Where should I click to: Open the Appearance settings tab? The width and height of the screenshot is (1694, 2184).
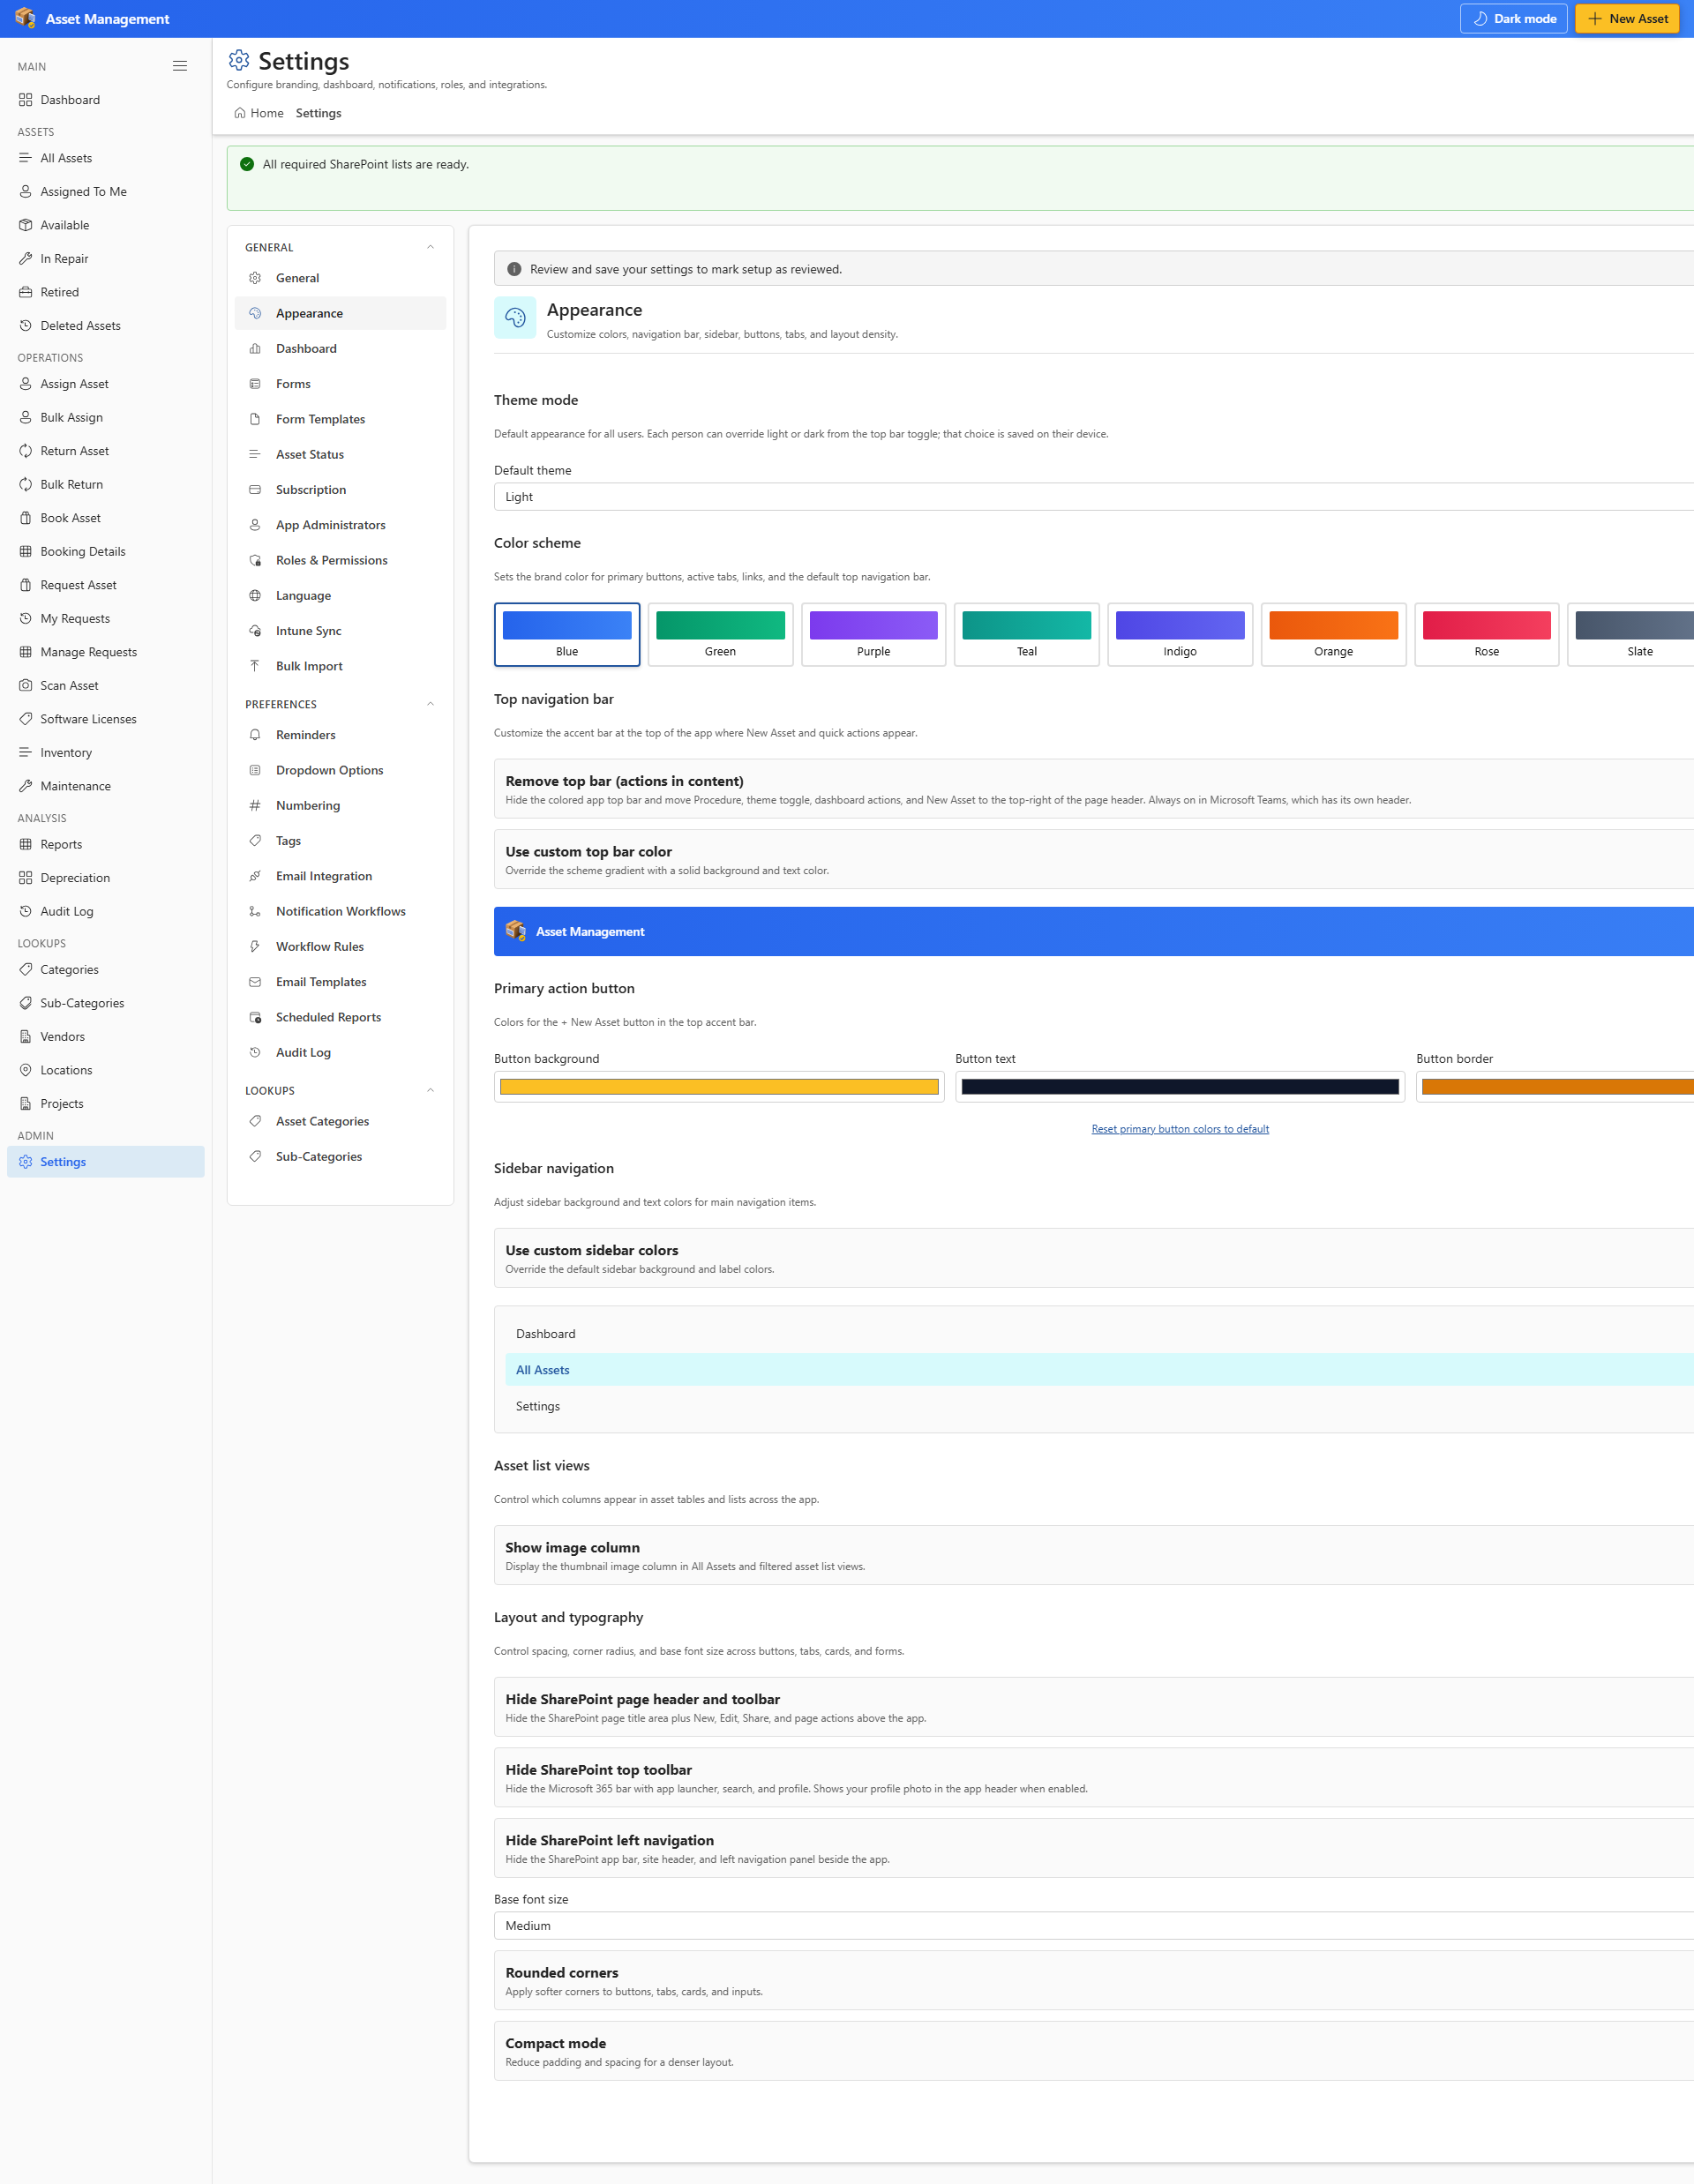click(x=340, y=313)
